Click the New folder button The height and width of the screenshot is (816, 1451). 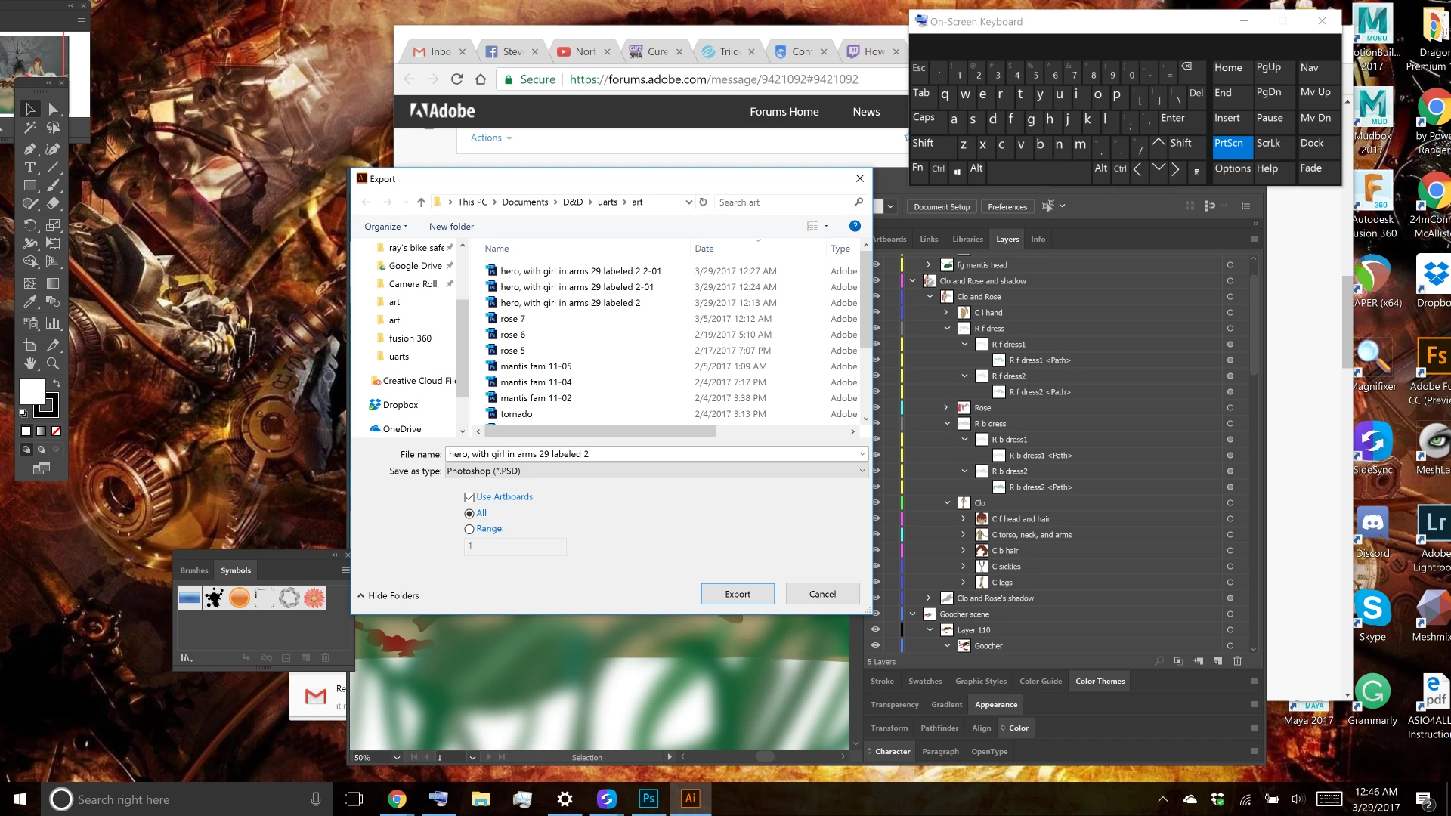click(x=451, y=227)
